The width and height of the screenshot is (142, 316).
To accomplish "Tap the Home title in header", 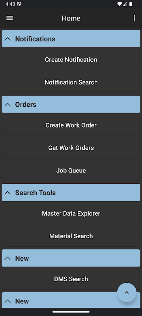I will 71,18.
